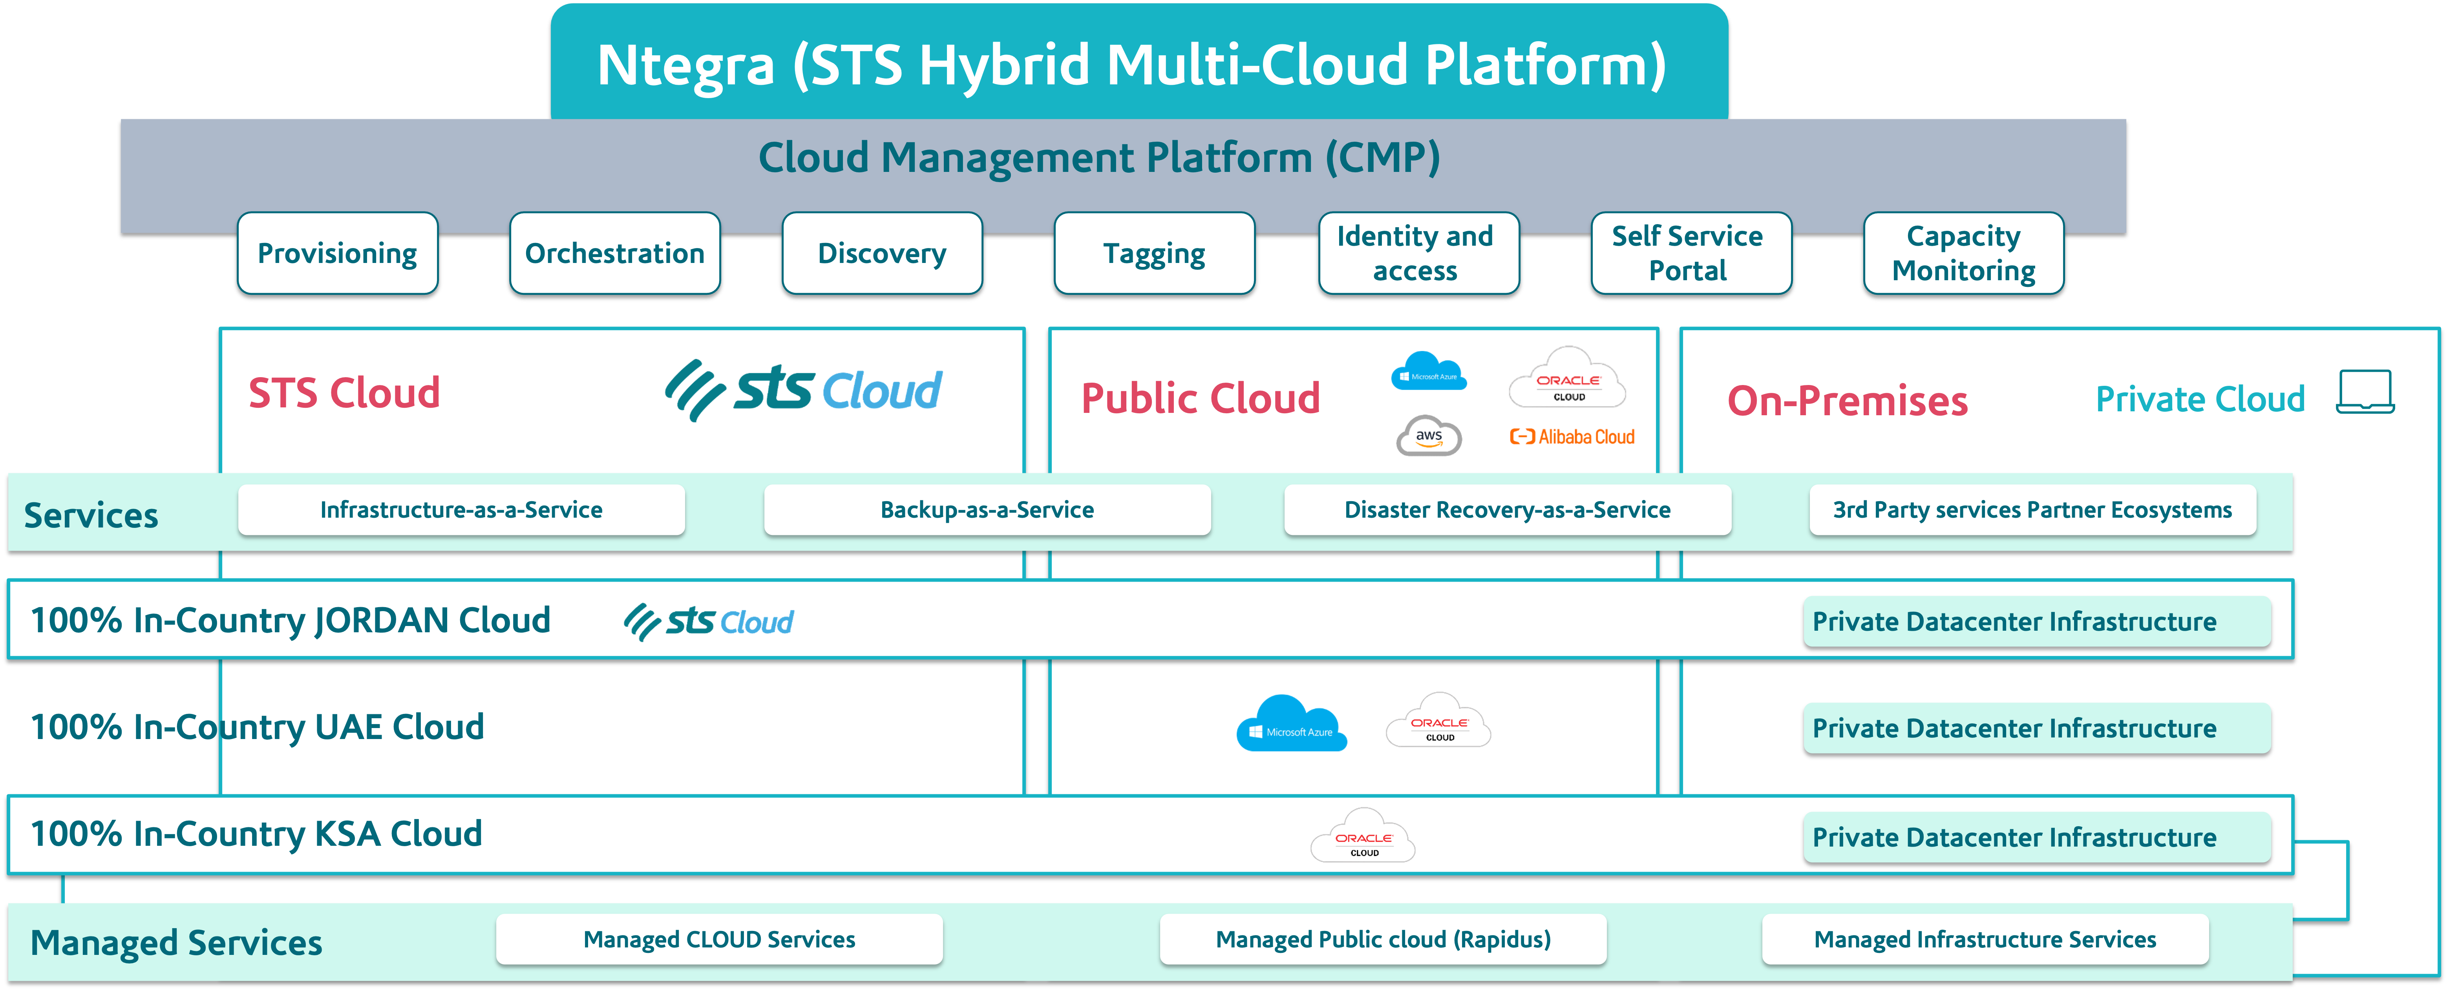Select the Identity and access box
Screen dimensions: 2447x991
pyautogui.click(x=1418, y=254)
